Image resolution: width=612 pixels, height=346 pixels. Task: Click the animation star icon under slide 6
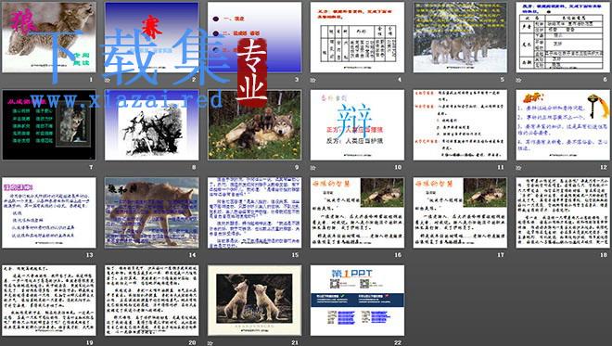pos(518,80)
